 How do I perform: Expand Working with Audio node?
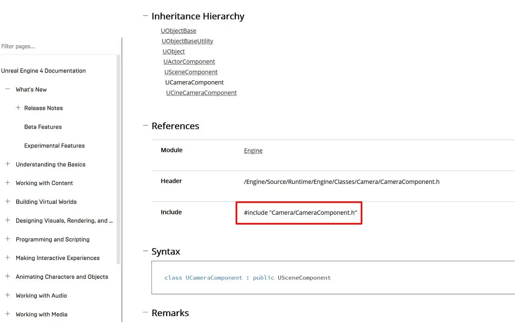click(7, 295)
